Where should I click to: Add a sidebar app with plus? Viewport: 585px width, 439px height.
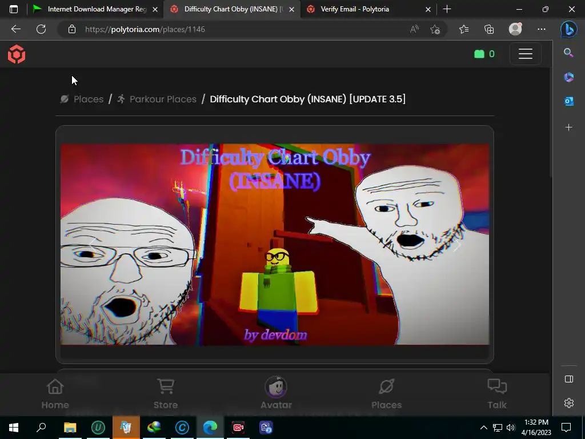(568, 127)
